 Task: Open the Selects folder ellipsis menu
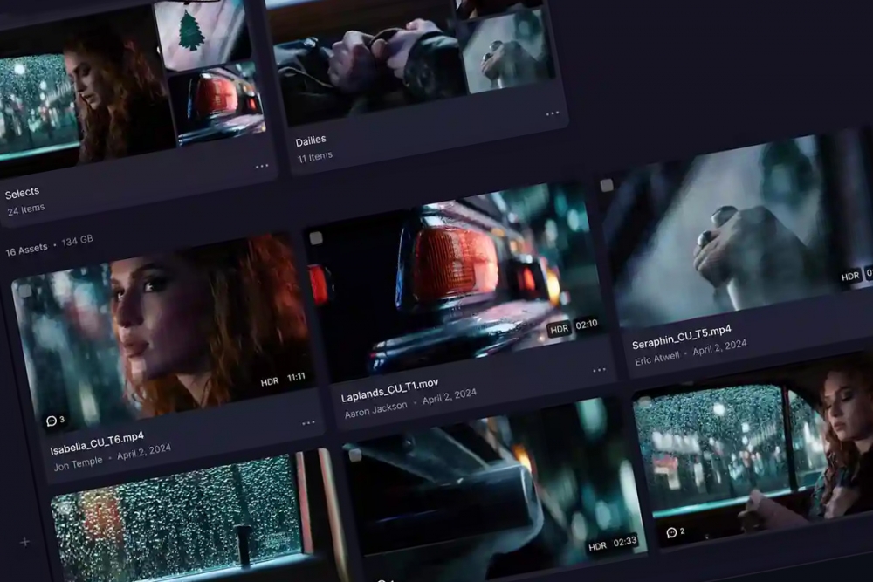coord(262,166)
